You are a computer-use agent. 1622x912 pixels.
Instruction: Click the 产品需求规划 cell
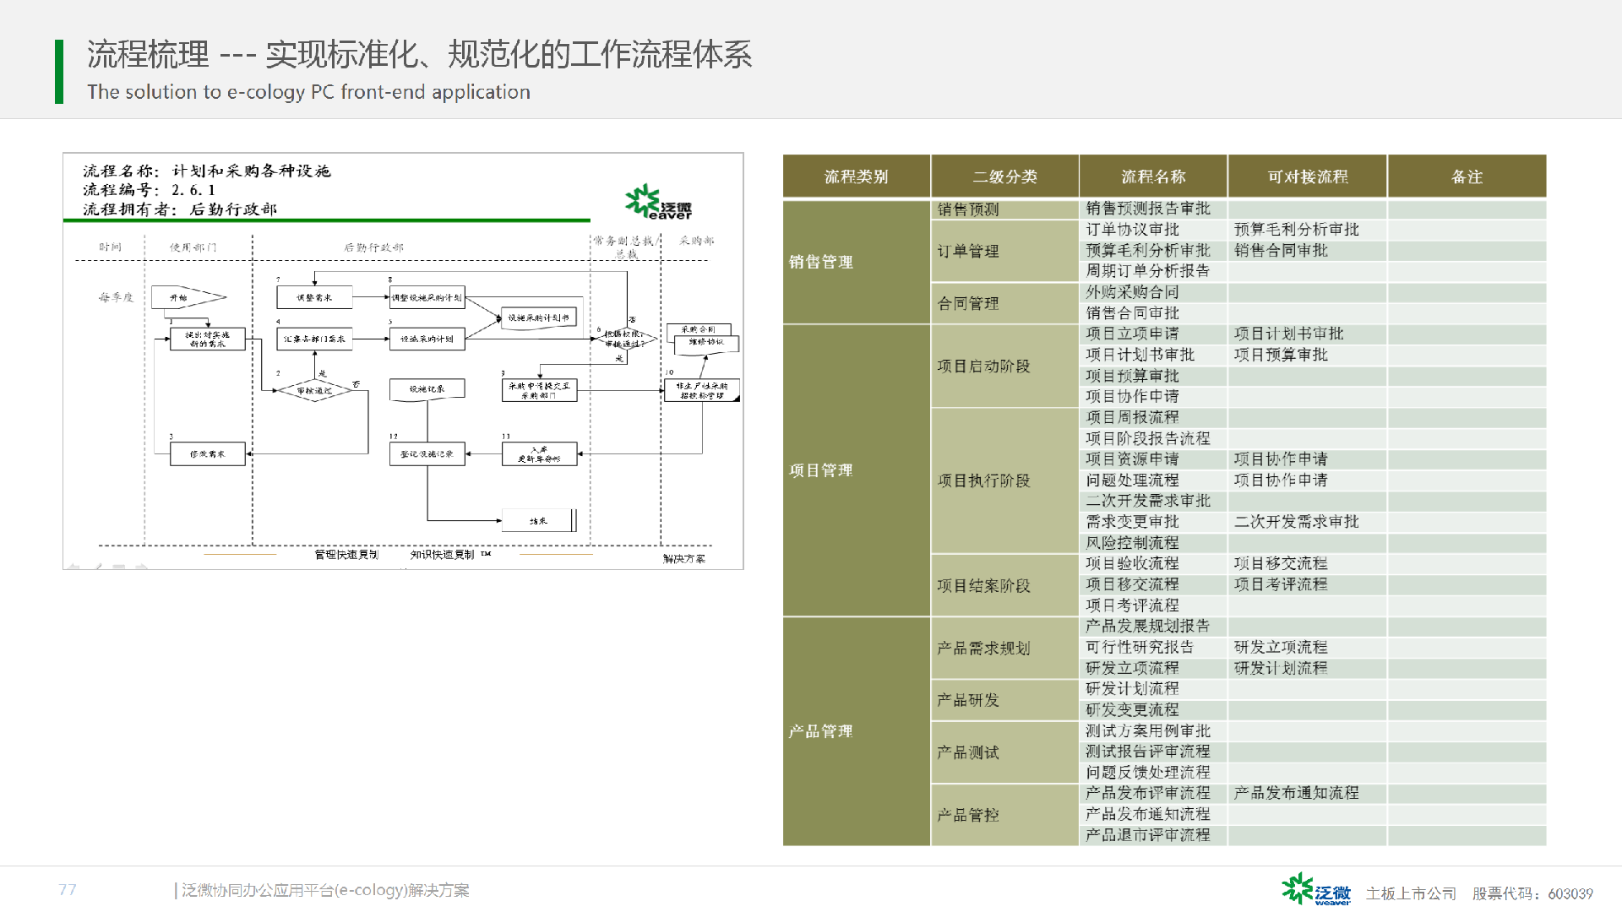point(1004,648)
